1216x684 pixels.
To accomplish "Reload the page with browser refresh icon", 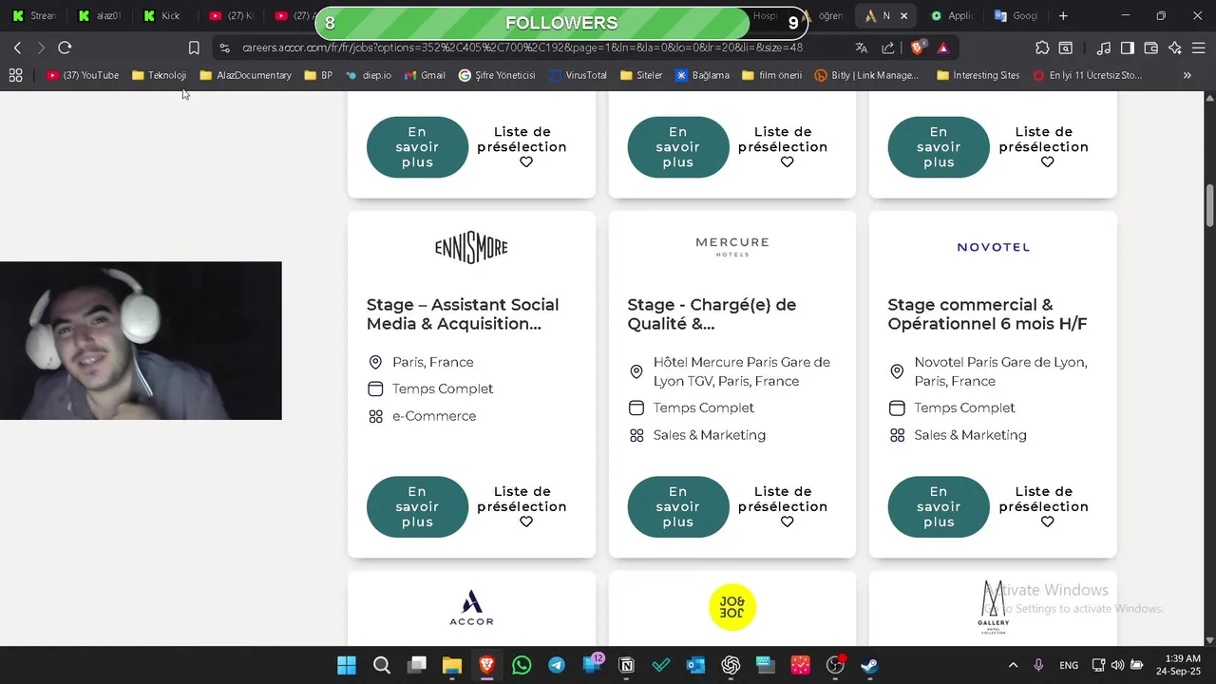I will [65, 47].
